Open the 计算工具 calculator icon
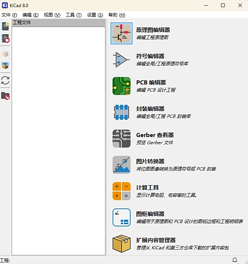 click(122, 191)
